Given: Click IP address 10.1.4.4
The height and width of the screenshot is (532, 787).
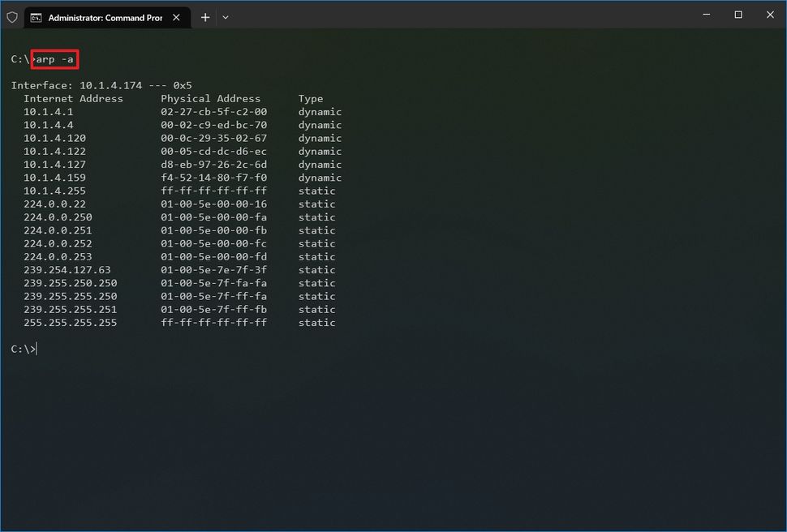Looking at the screenshot, I should (48, 125).
